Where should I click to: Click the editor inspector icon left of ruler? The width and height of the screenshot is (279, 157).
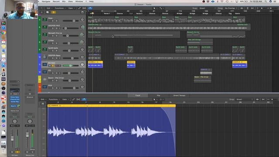[x=43, y=104]
